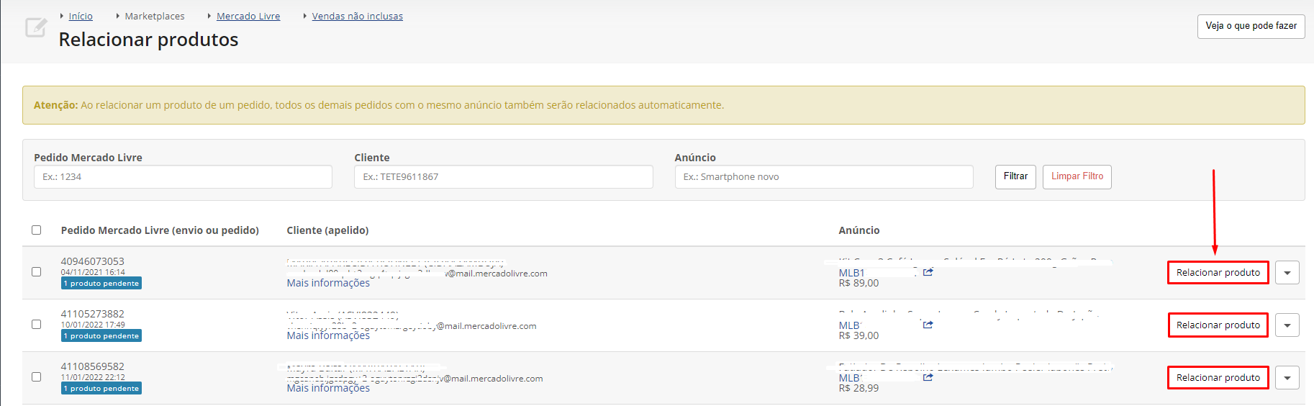Click the Anúncio column header
This screenshot has height=406, width=1314.
click(859, 230)
